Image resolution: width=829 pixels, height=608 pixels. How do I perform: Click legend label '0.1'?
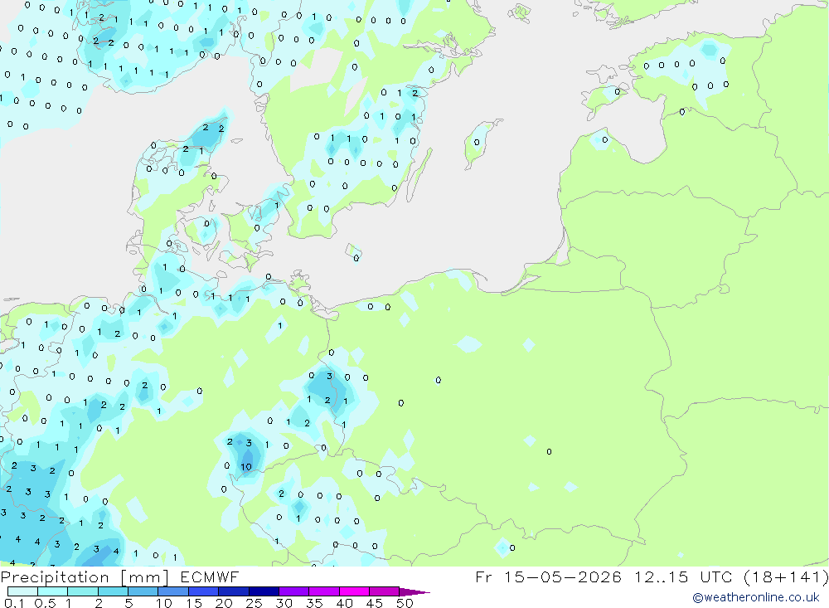14,603
